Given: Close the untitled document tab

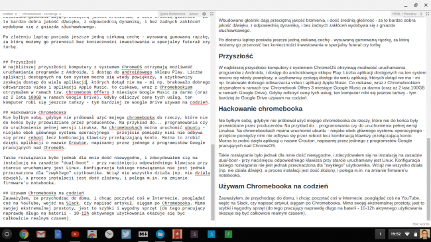Looking at the screenshot, I should tap(16, 14).
